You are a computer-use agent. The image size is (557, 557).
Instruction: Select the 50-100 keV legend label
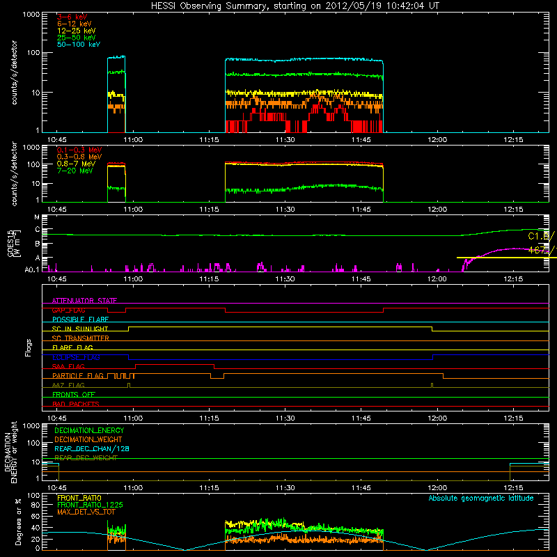(79, 45)
